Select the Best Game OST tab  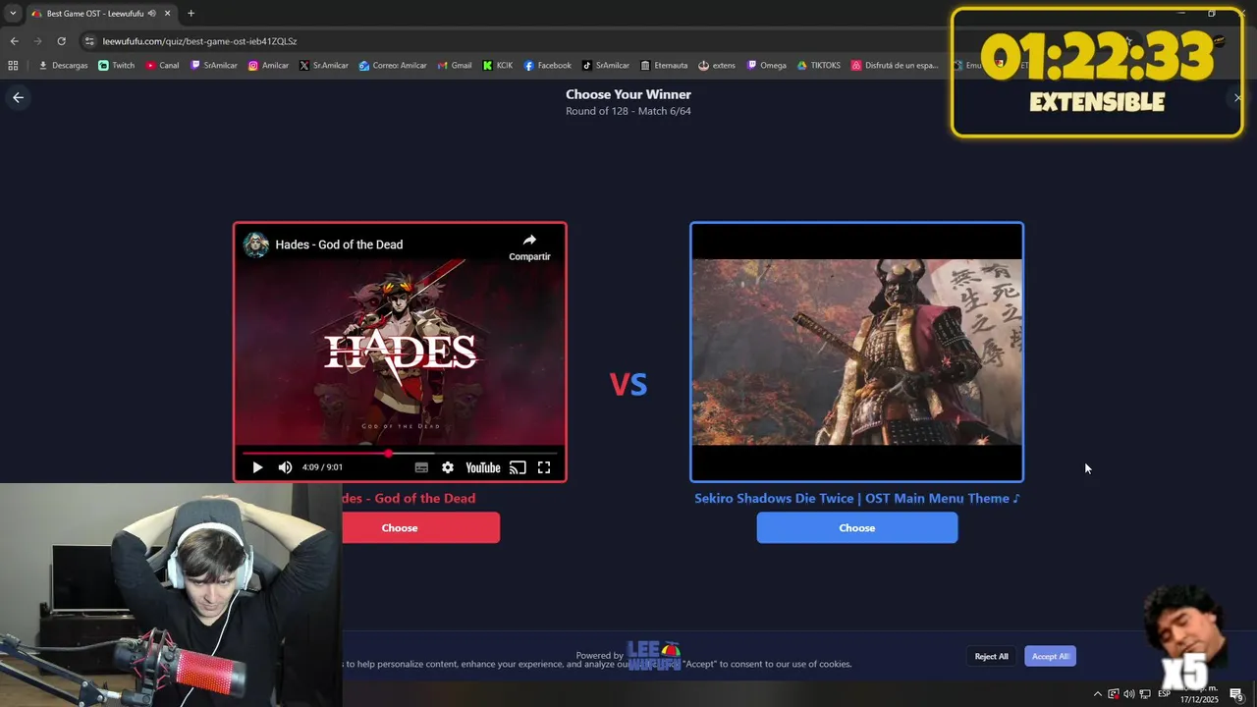click(95, 14)
